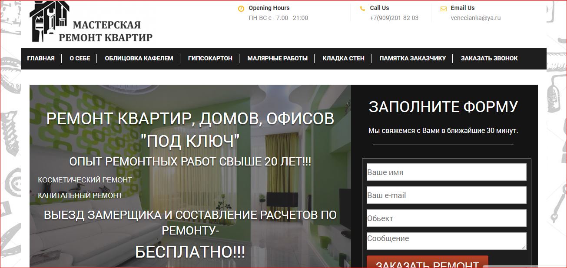The width and height of the screenshot is (567, 268).
Task: Select the ГИПСОКАРТОН menu item
Action: point(210,58)
